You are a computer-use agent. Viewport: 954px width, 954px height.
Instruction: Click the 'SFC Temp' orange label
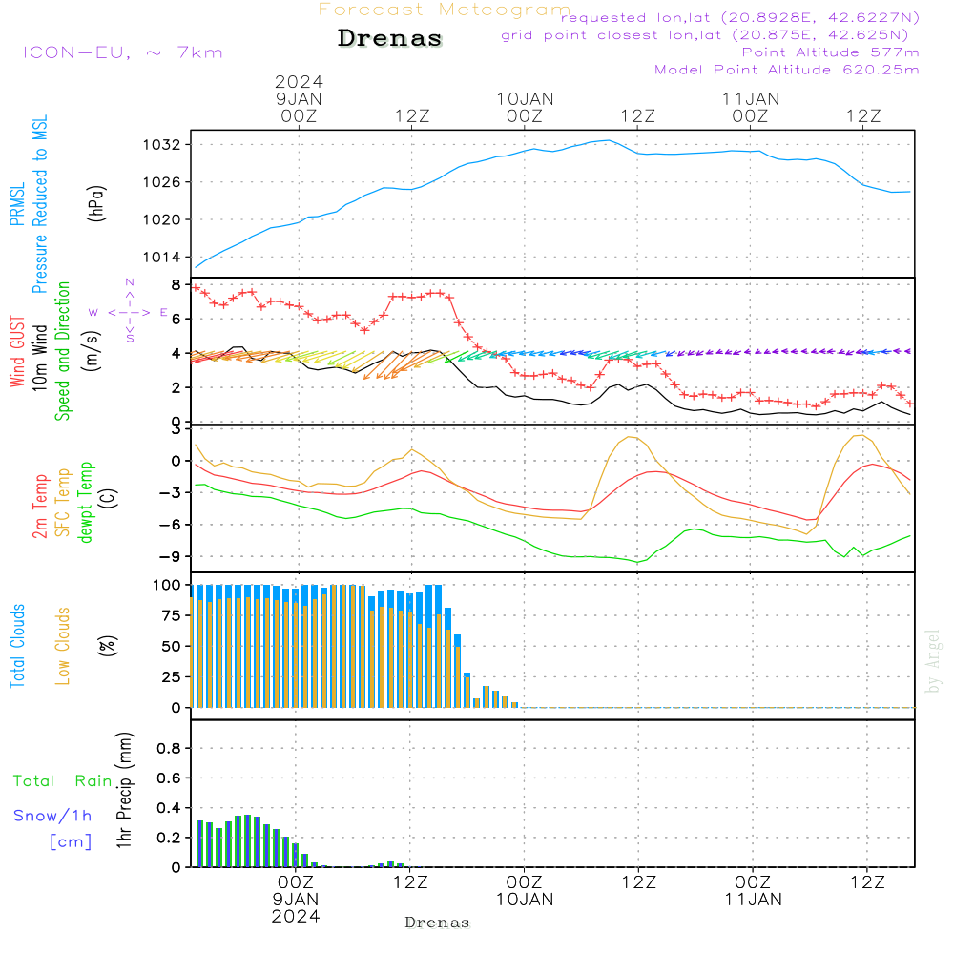point(62,502)
